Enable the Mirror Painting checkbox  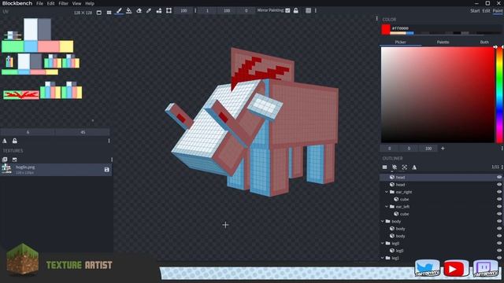(x=287, y=10)
